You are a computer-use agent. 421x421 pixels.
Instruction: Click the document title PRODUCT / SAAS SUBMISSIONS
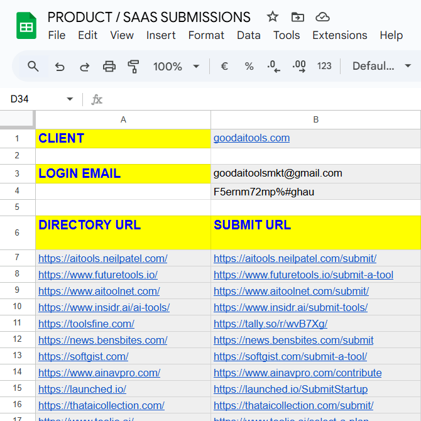[x=149, y=17]
